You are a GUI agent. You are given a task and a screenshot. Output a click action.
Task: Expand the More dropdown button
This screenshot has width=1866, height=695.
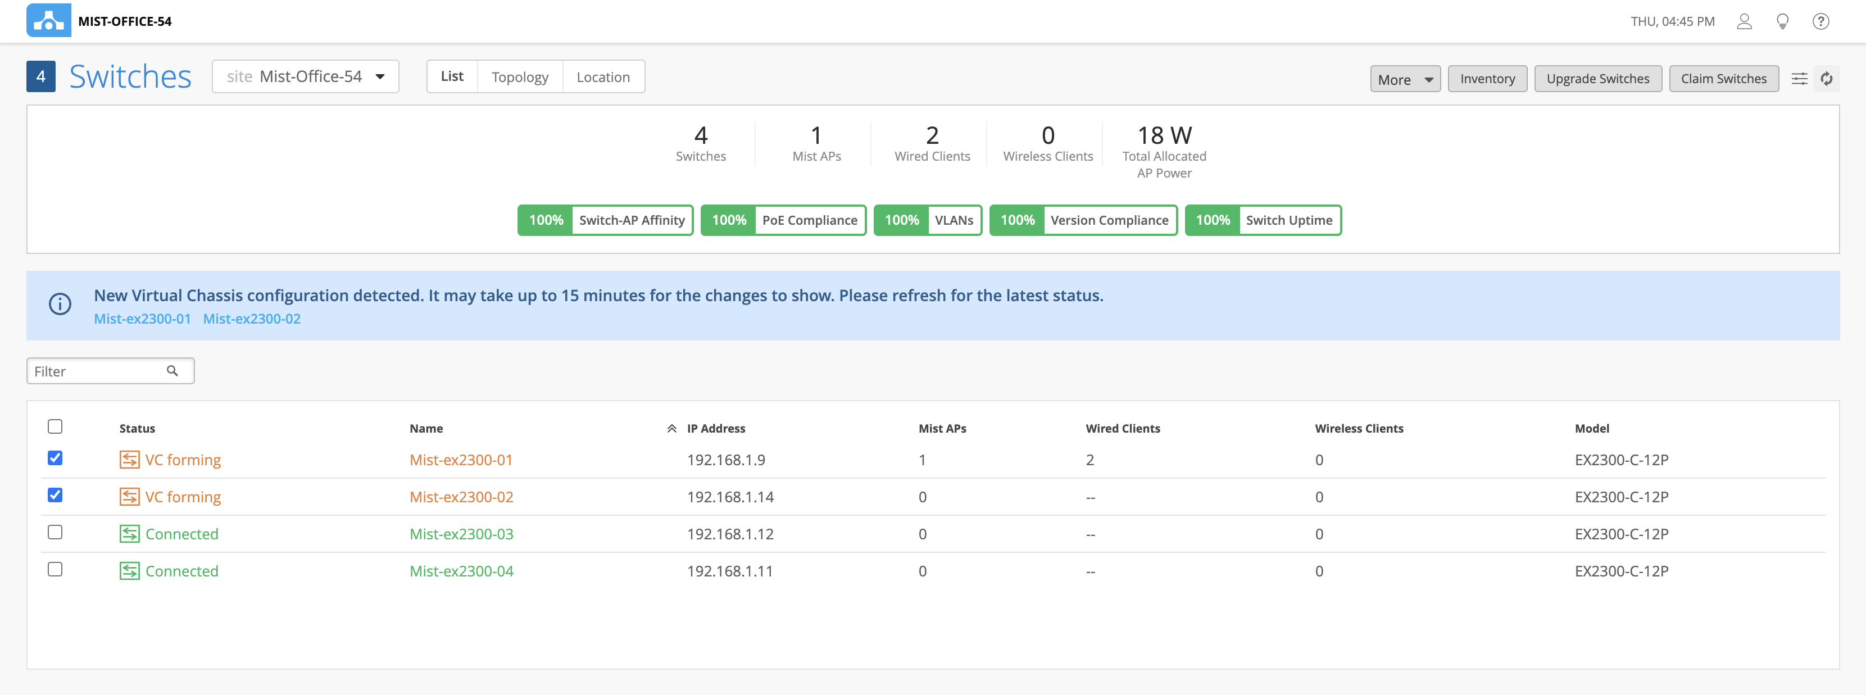pos(1405,79)
